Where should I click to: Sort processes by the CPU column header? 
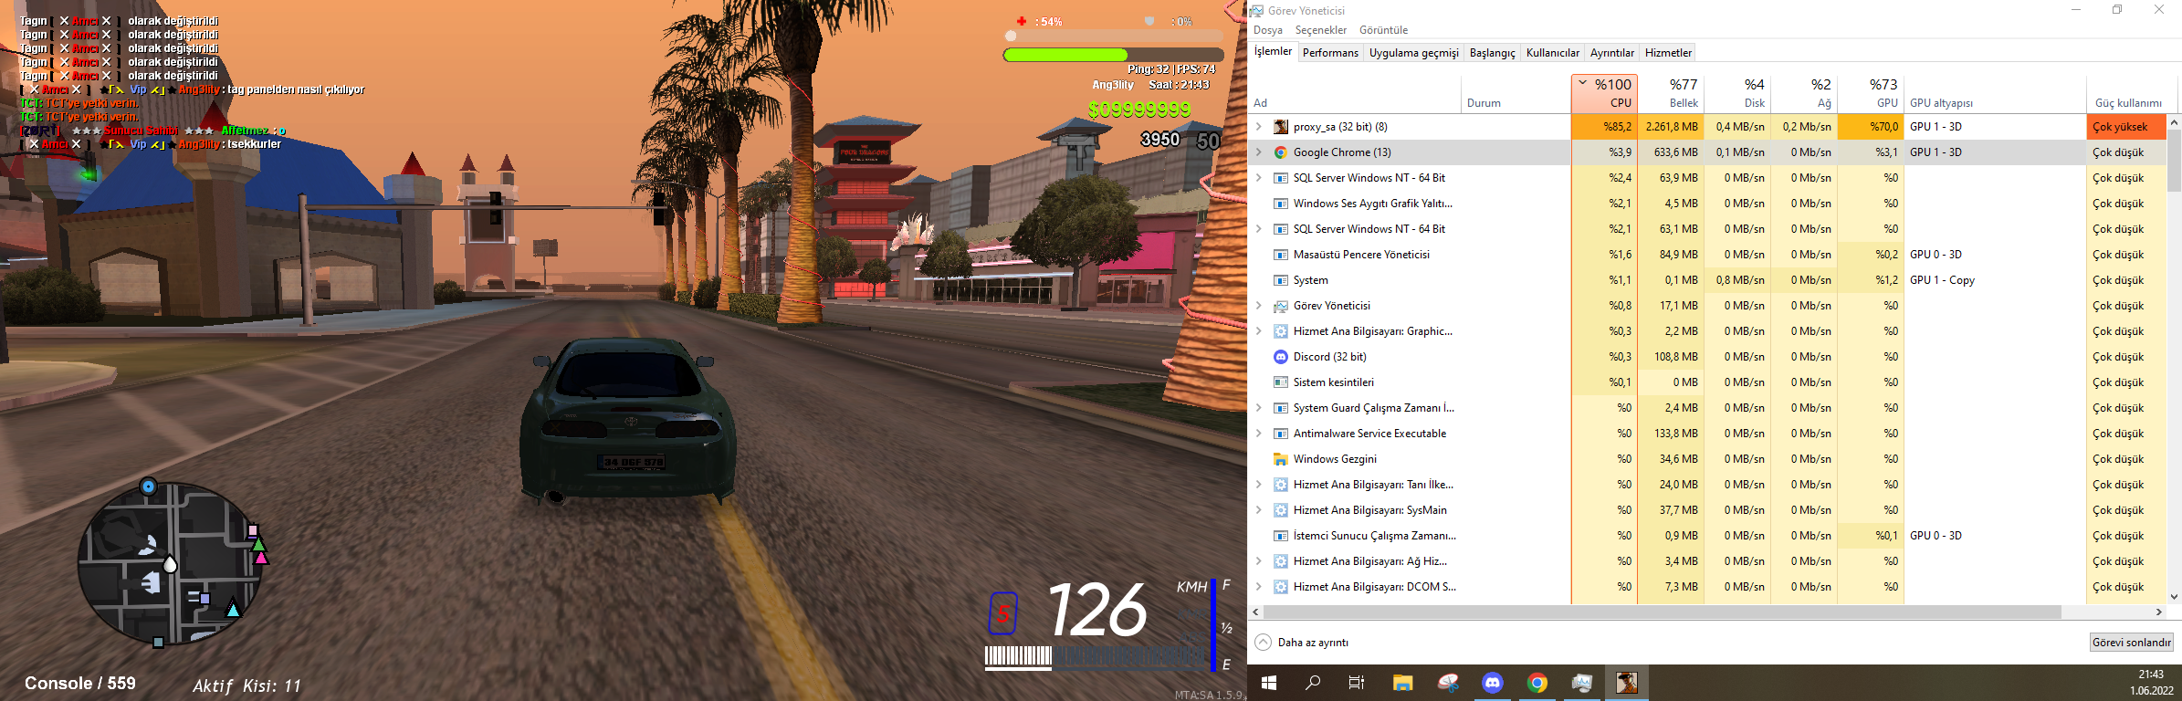pos(1604,93)
